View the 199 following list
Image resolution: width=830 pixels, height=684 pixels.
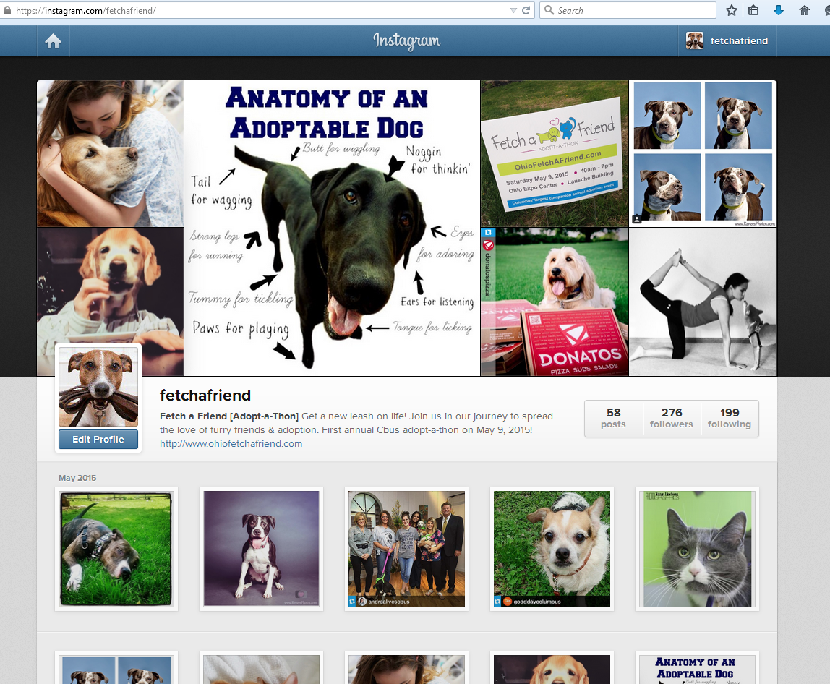click(x=730, y=418)
